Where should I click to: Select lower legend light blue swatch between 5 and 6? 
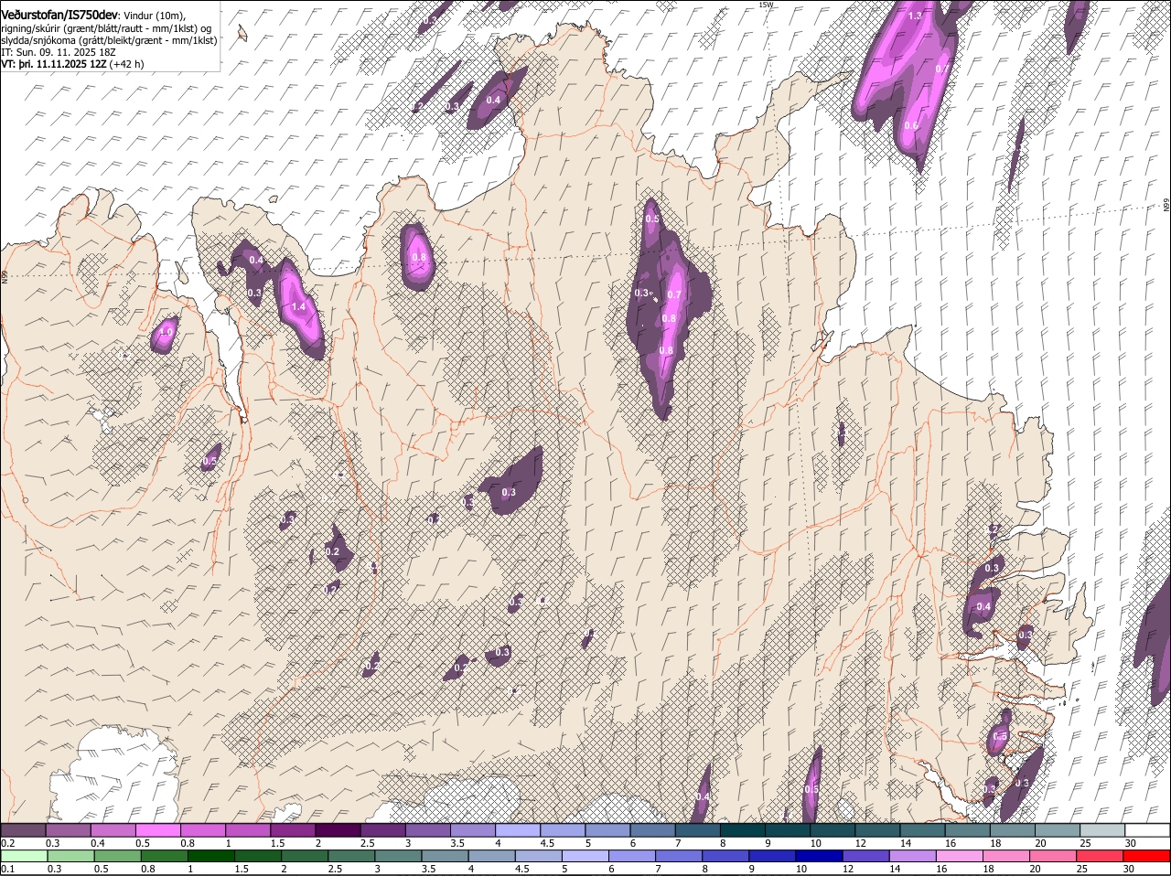coord(585,856)
